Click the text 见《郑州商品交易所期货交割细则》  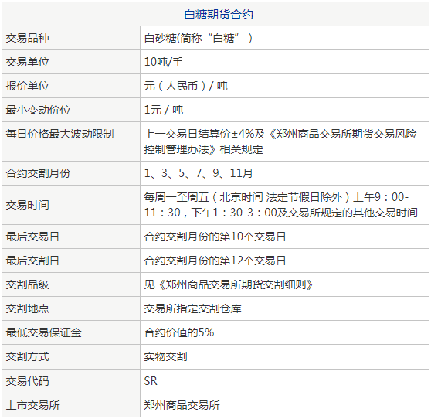click(x=229, y=284)
